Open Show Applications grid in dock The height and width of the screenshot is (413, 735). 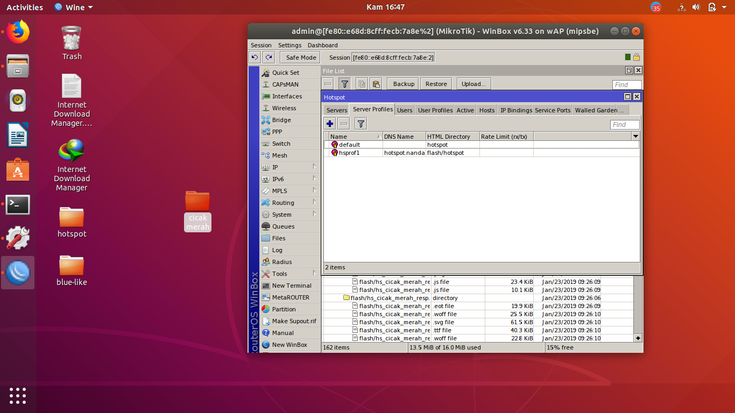tap(18, 395)
